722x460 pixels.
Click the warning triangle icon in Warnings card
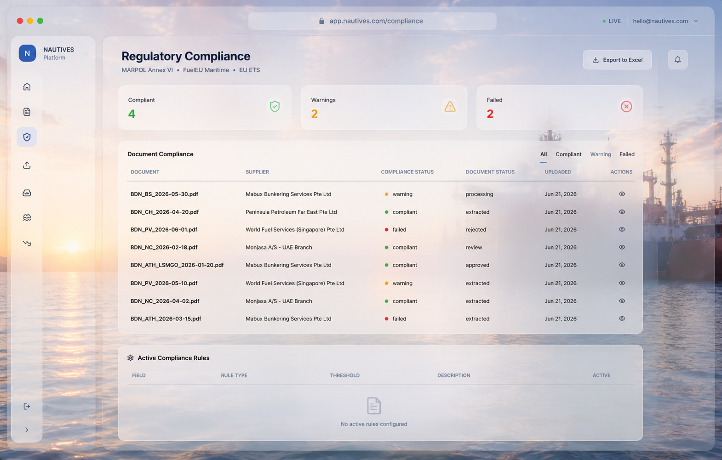[x=450, y=107]
